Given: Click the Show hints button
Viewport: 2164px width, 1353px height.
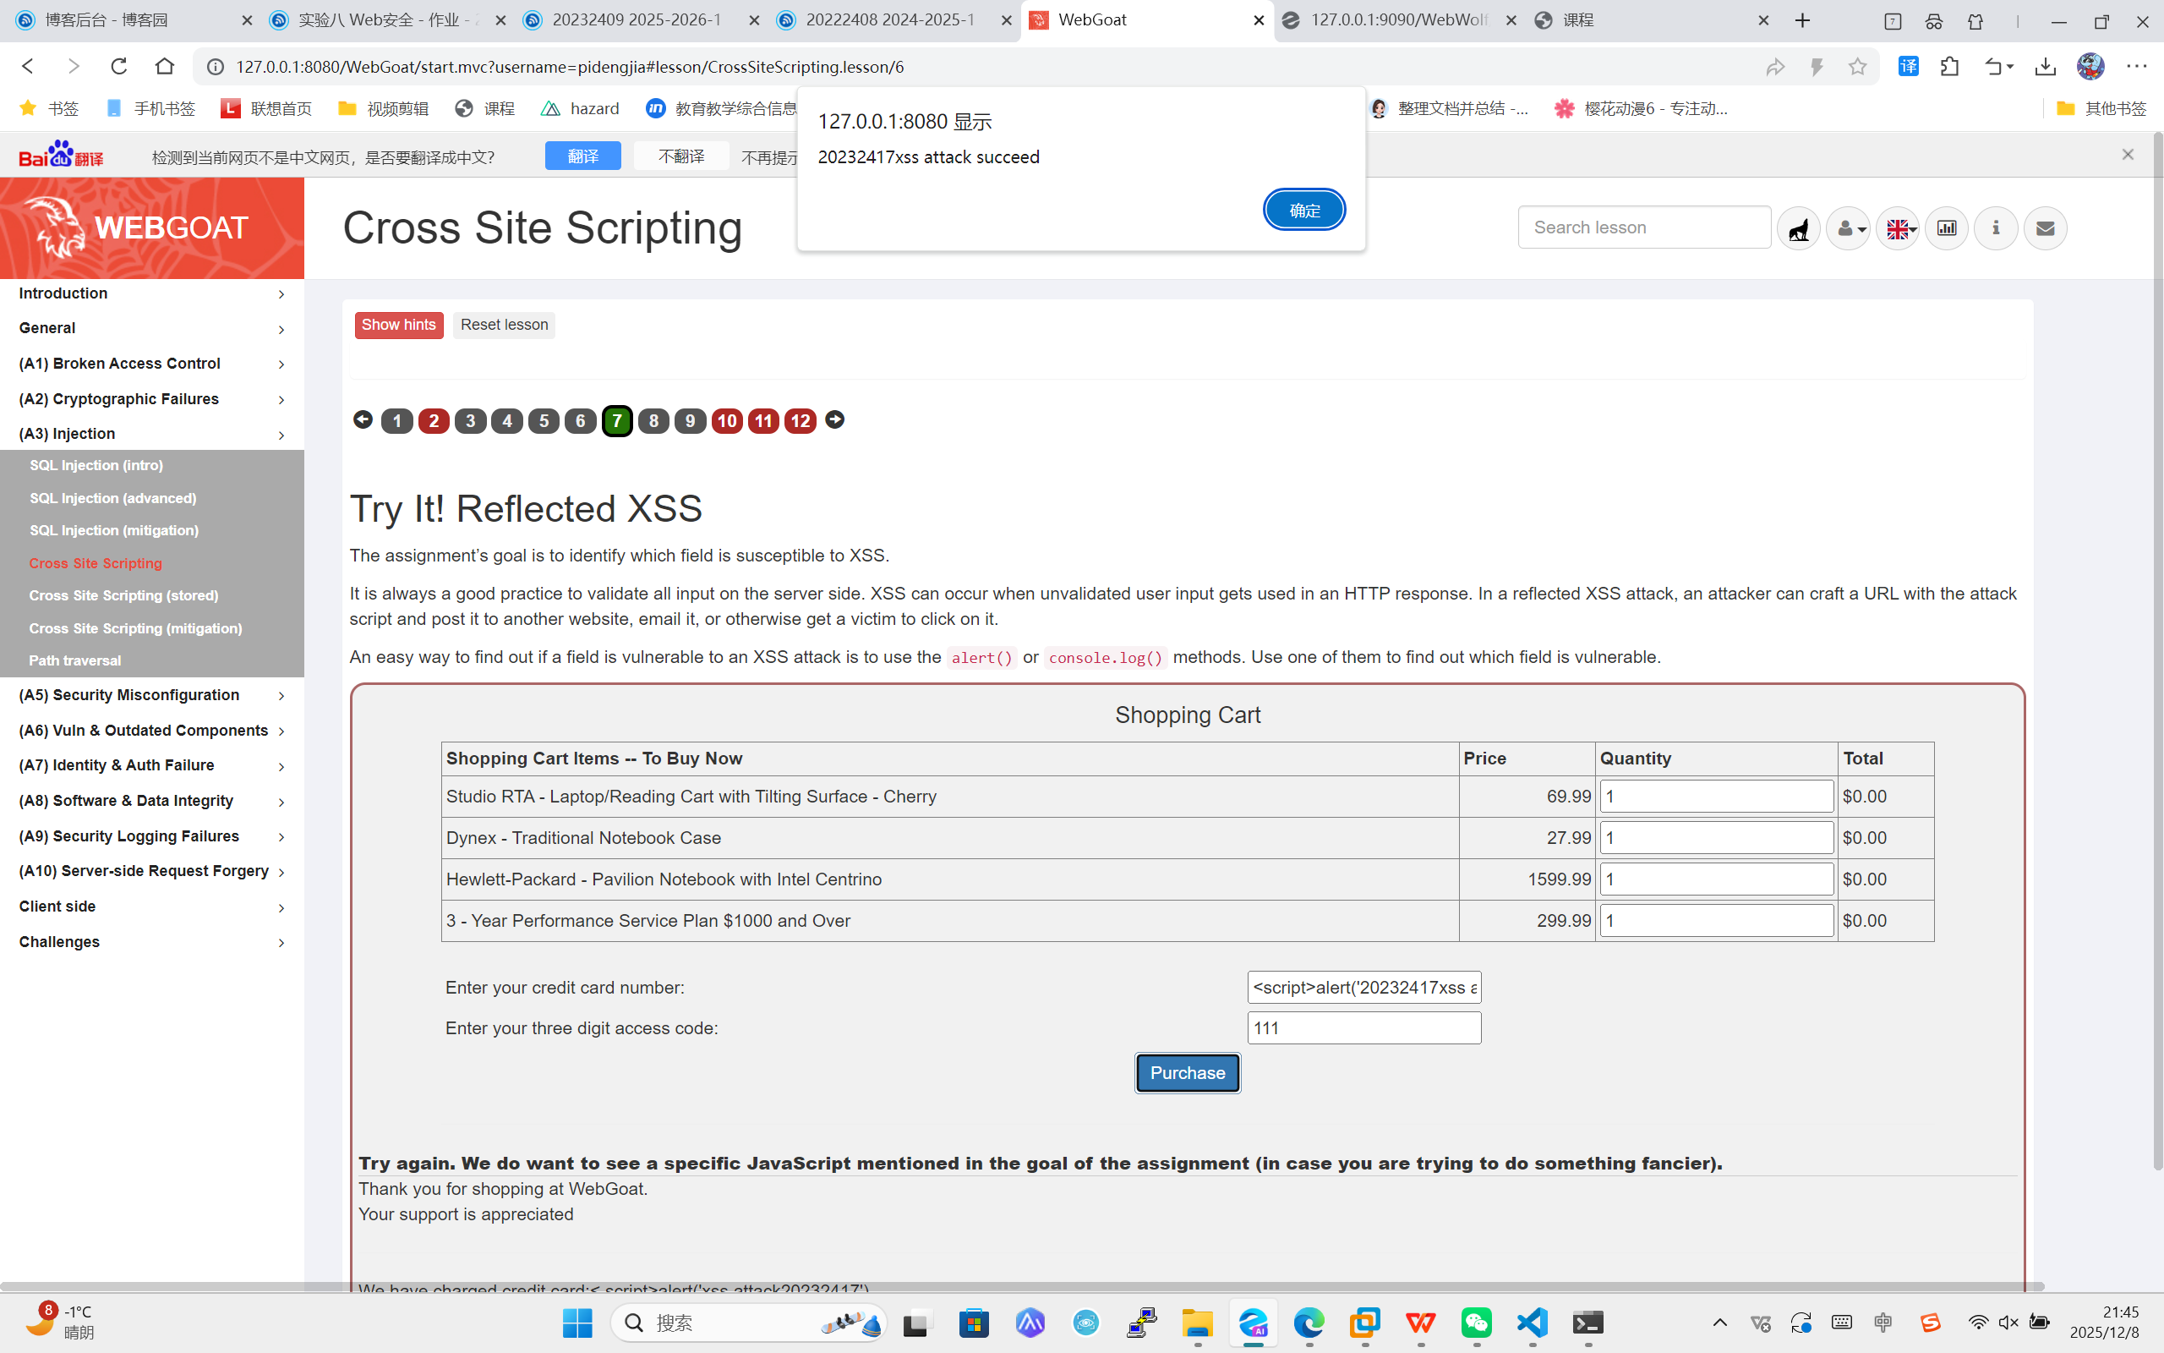Looking at the screenshot, I should pos(398,325).
